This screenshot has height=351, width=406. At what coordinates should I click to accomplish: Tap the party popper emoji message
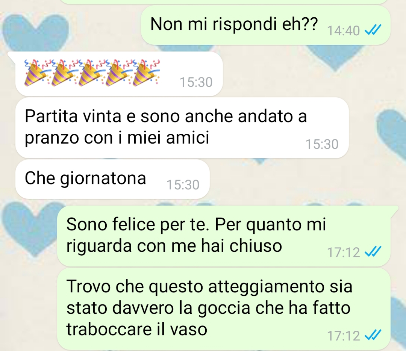click(119, 74)
